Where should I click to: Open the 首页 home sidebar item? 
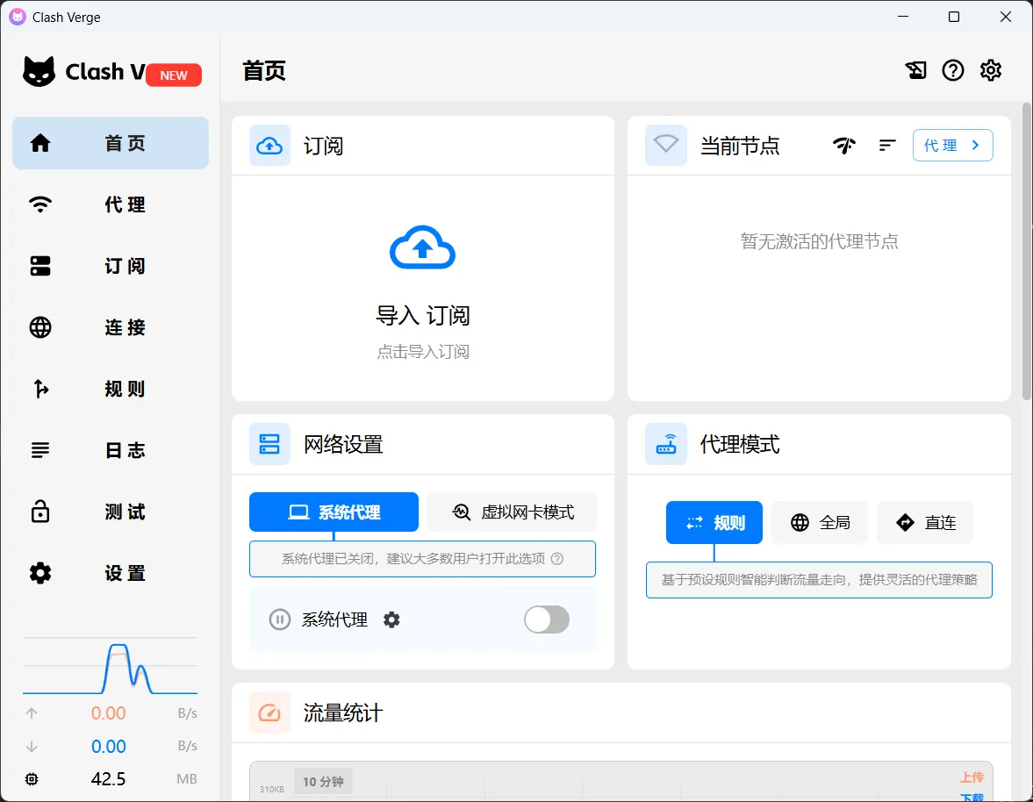tap(110, 143)
